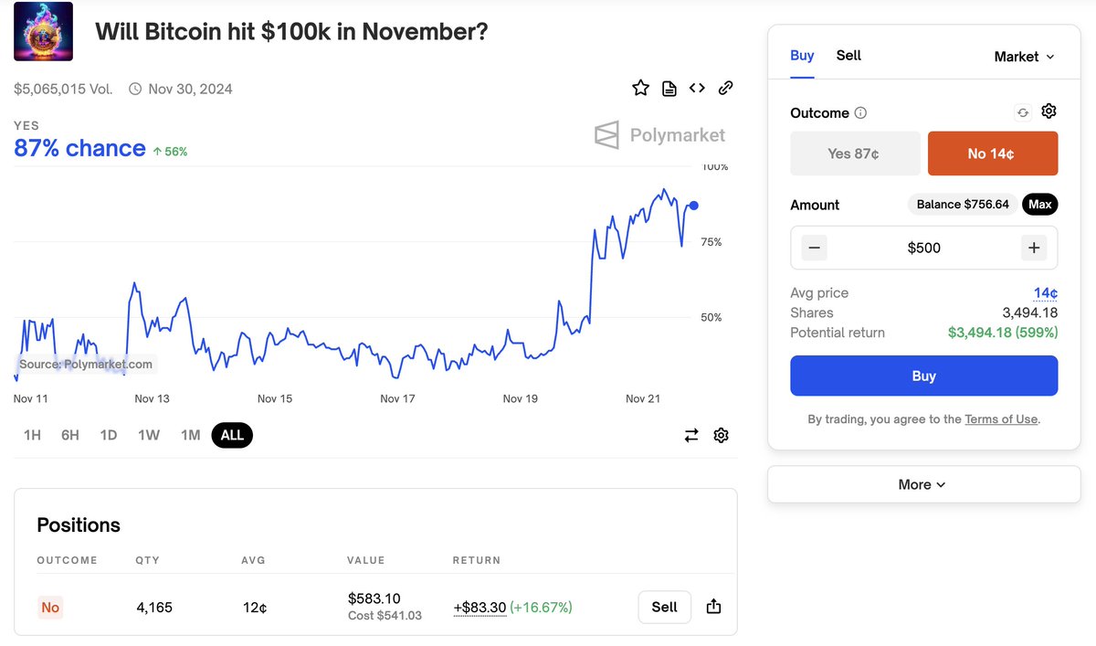
Task: Click the chart's current value blue dot
Action: 694,207
